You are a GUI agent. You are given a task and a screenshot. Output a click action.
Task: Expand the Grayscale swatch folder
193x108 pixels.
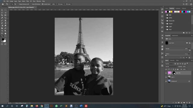click(x=166, y=21)
